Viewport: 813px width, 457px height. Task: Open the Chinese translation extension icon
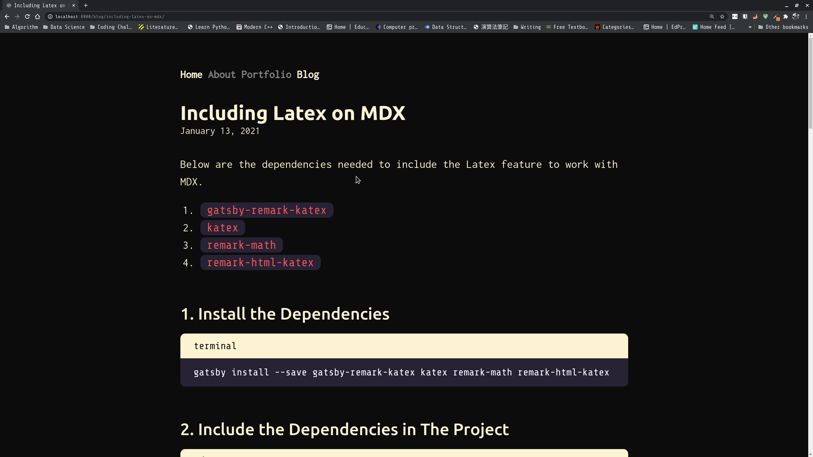click(735, 17)
